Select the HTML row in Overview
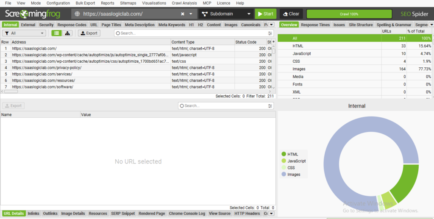434x219 pixels. [x=355, y=46]
